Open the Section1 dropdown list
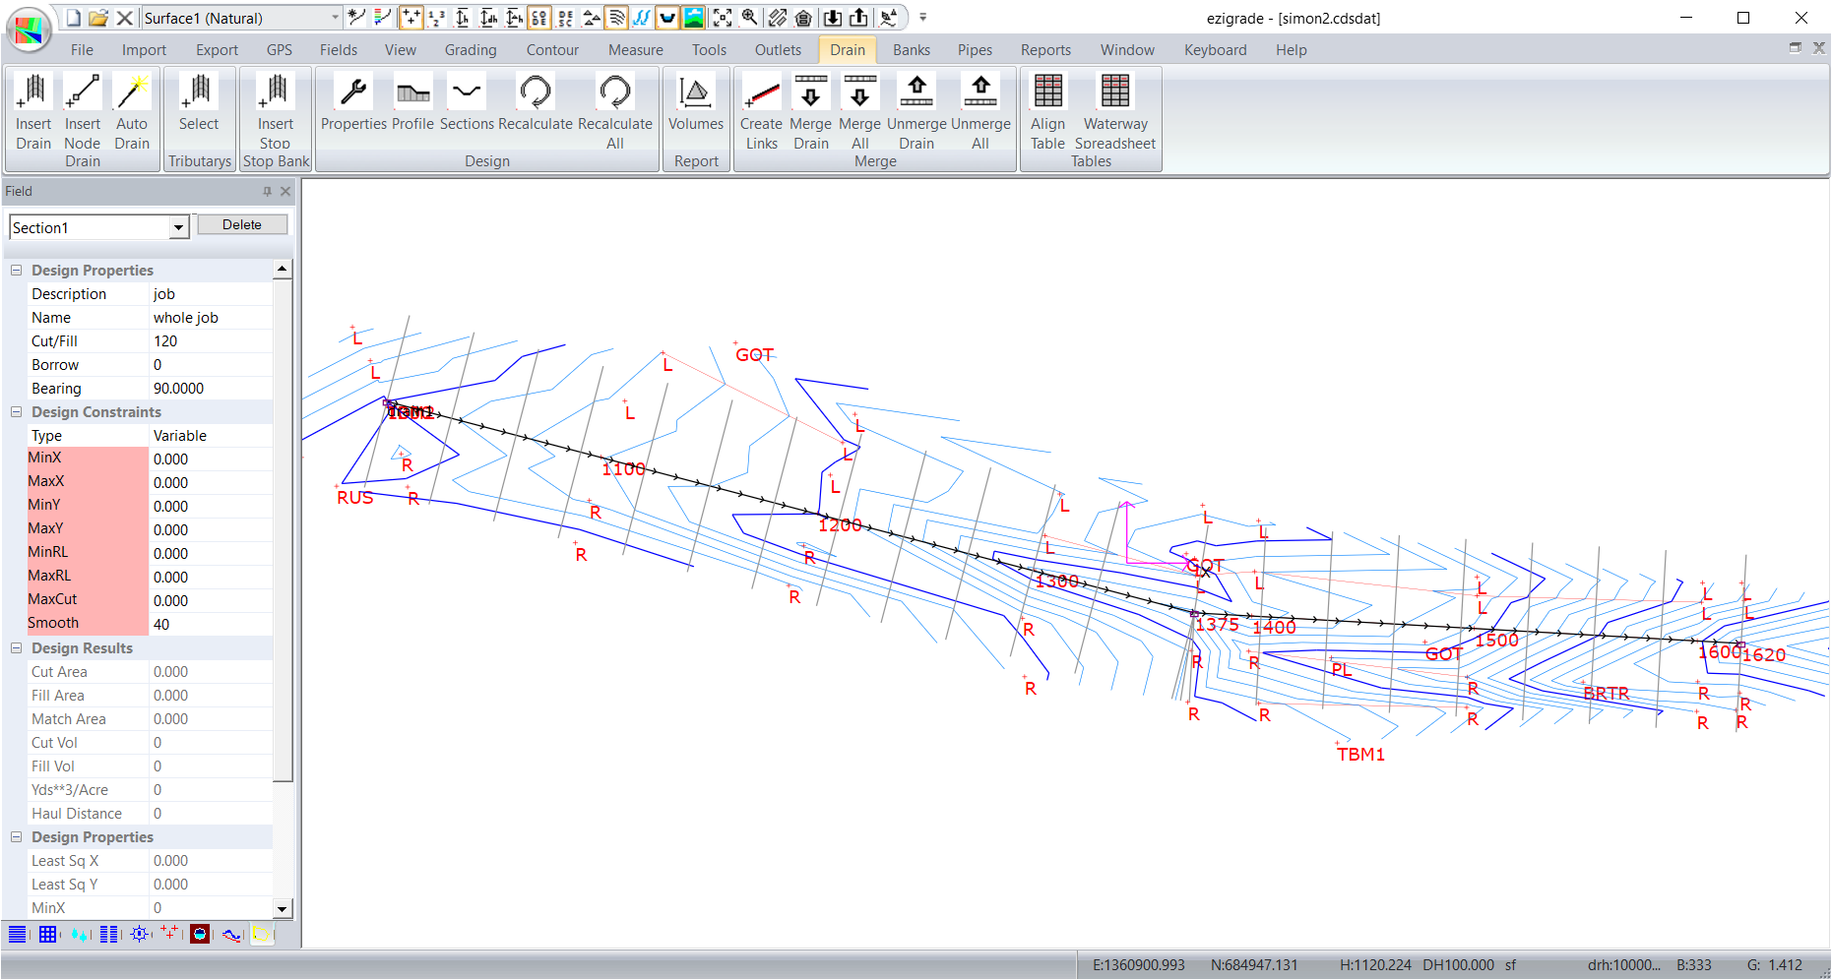 (178, 228)
